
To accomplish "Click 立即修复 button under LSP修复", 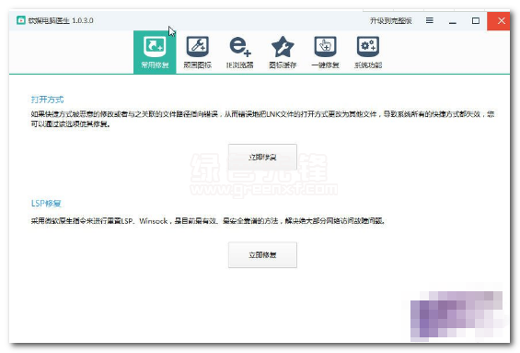I will 262,254.
